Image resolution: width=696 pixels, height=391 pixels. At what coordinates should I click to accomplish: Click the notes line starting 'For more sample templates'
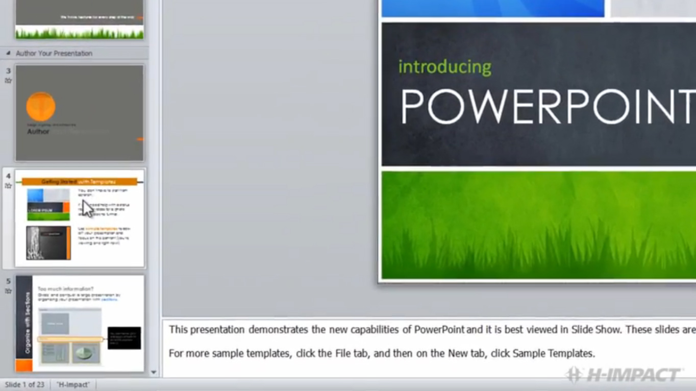tap(382, 353)
